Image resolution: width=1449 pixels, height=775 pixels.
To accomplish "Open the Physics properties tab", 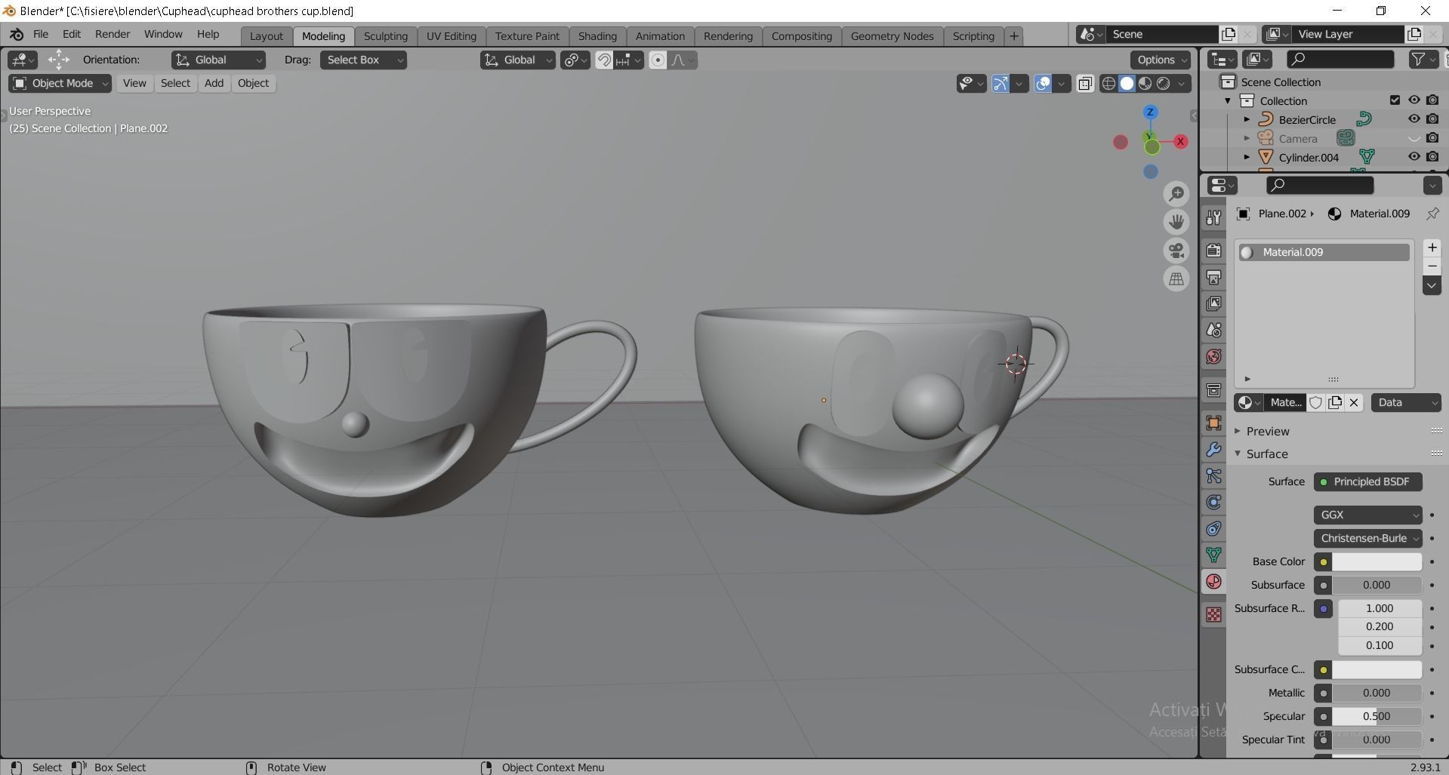I will 1213,502.
